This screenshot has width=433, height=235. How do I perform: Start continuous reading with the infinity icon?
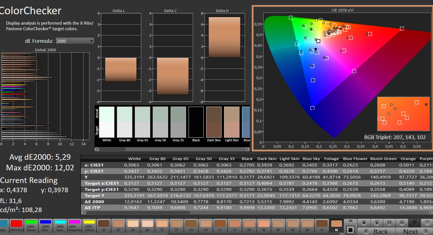pos(402,223)
